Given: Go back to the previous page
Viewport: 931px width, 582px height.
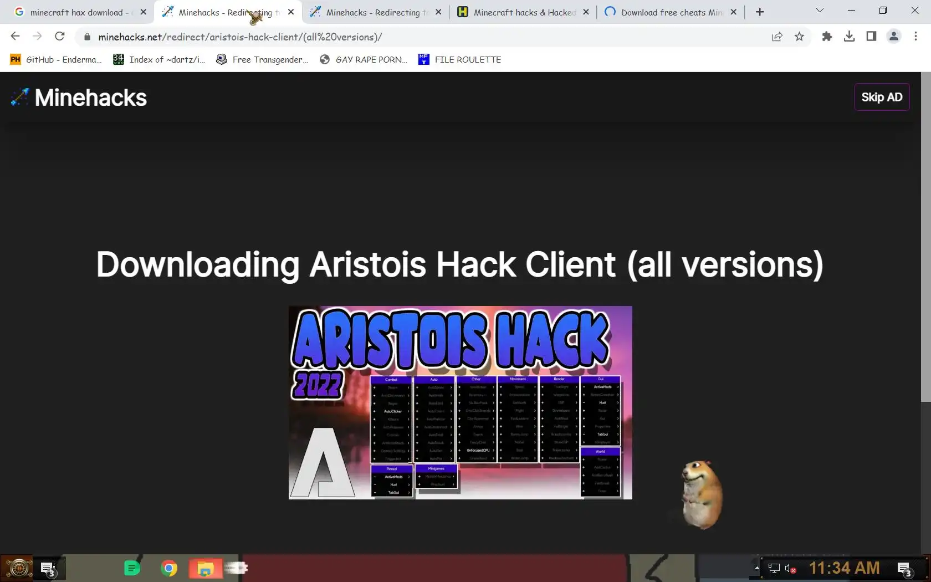Looking at the screenshot, I should [15, 37].
